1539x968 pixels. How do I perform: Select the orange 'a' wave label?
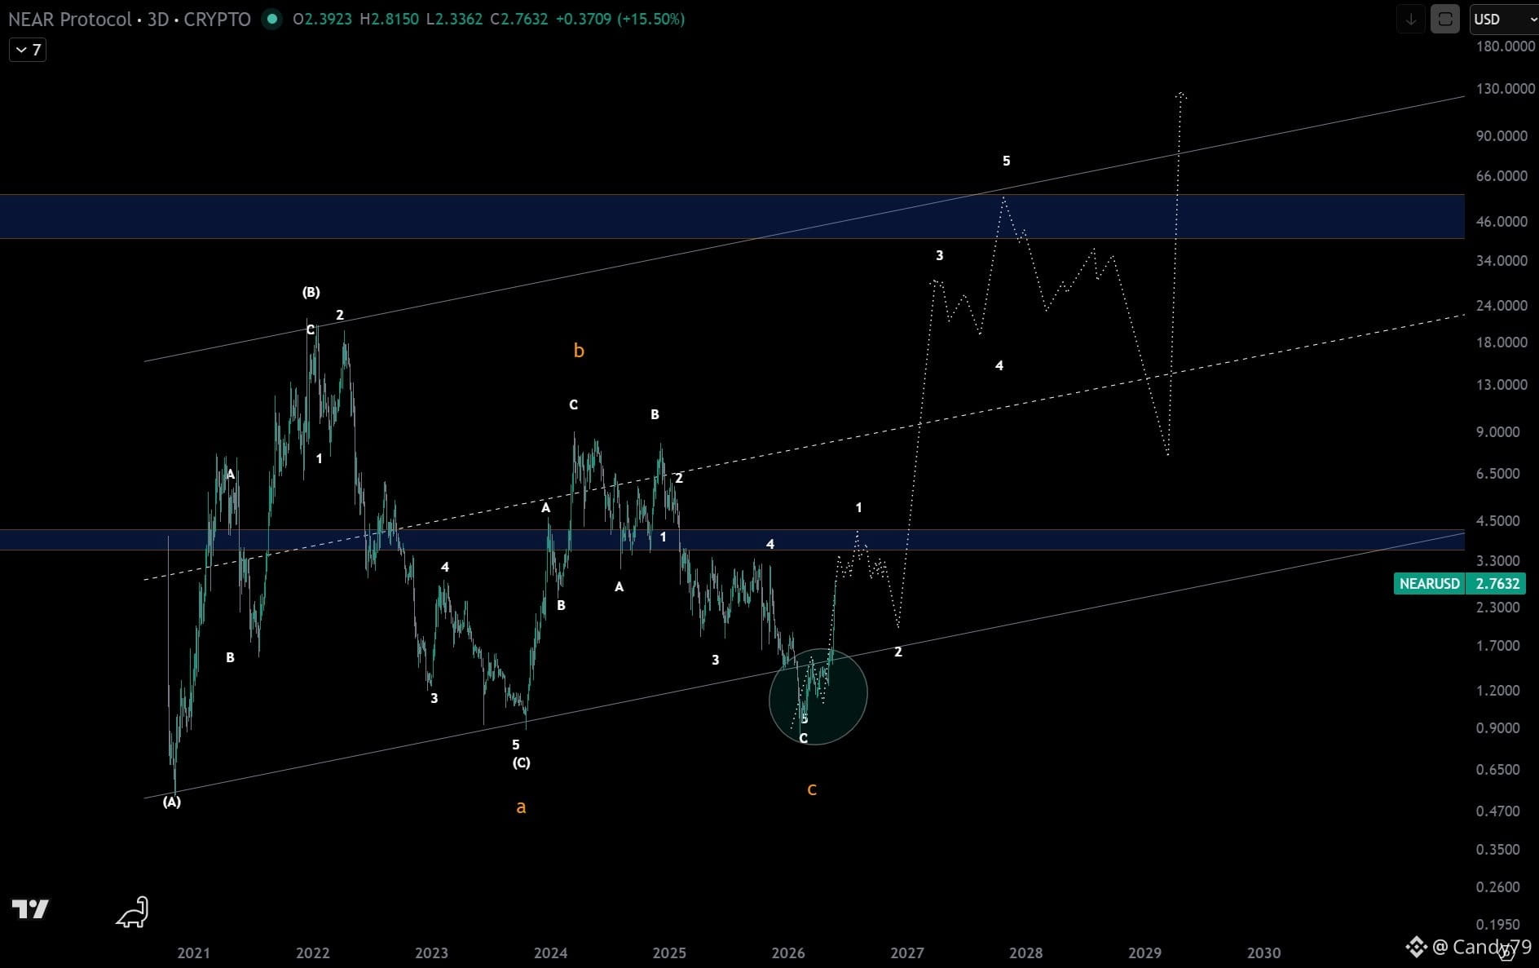coord(521,807)
